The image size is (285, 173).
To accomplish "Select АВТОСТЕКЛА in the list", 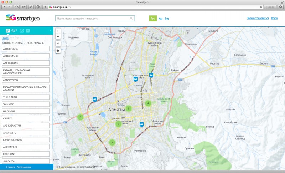I will [x=26, y=49].
